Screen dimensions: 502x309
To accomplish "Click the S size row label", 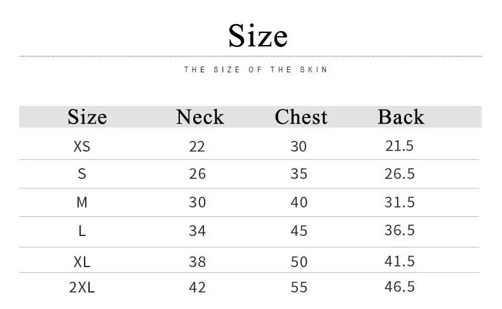I will click(82, 174).
